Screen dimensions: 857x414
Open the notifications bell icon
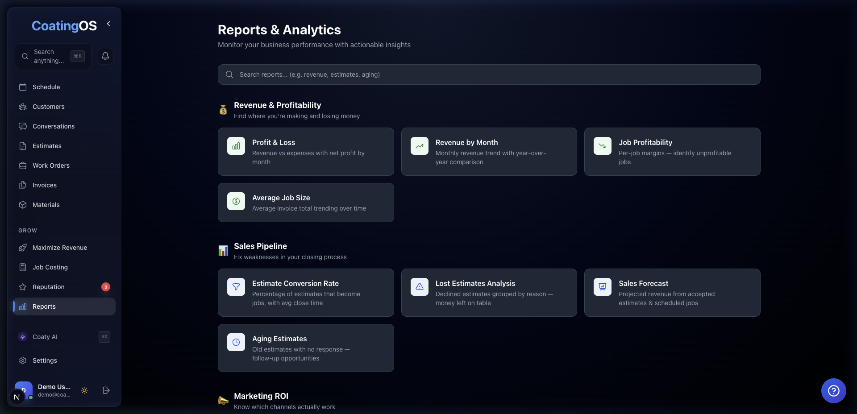105,56
